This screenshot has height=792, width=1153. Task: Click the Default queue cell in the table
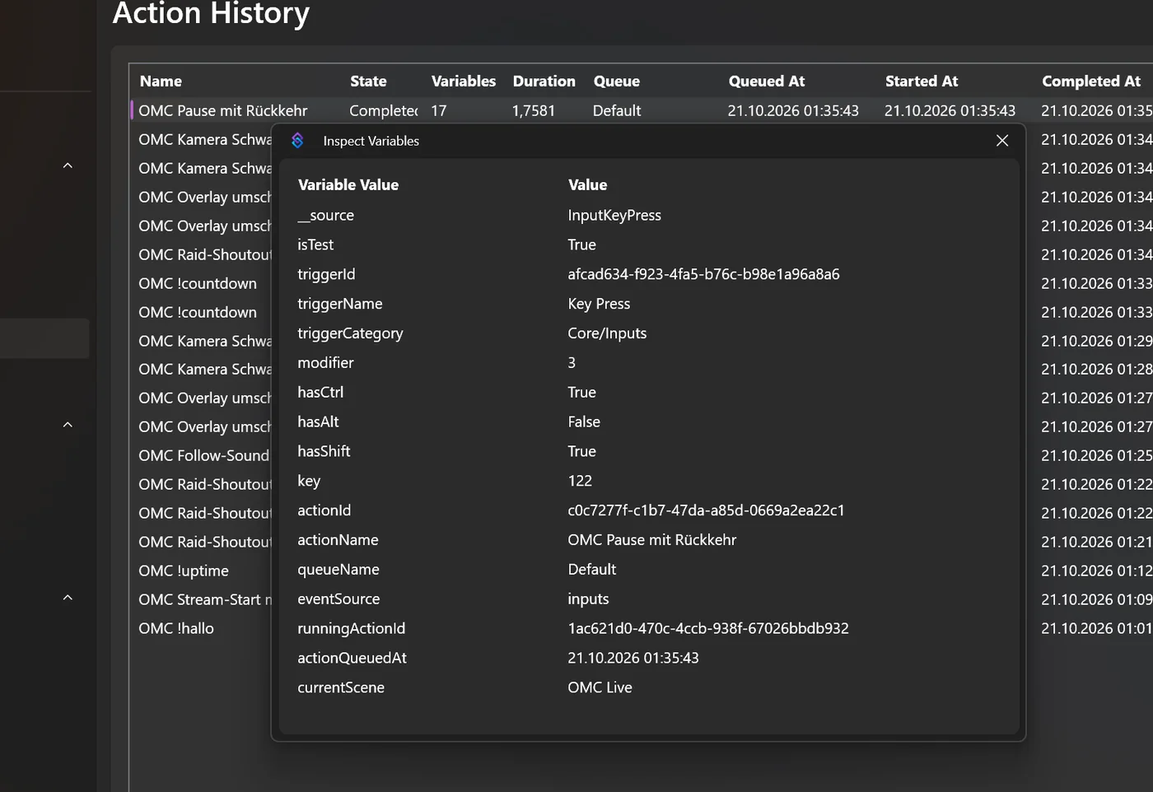point(617,110)
